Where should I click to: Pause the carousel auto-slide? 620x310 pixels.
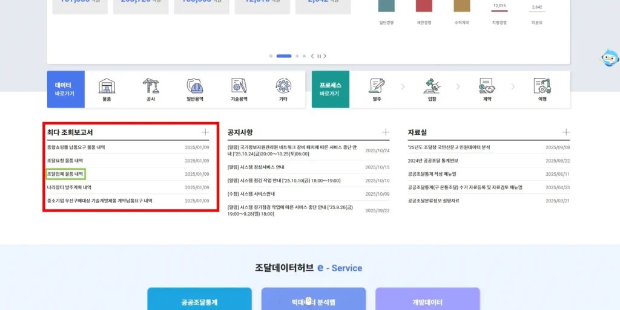point(319,56)
